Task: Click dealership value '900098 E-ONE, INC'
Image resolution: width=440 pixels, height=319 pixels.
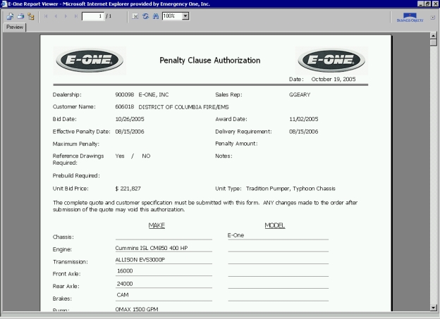Action: [x=142, y=95]
